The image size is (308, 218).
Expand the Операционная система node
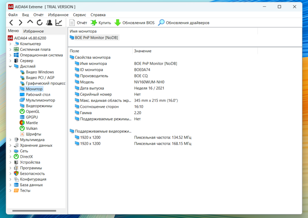(x=10, y=55)
